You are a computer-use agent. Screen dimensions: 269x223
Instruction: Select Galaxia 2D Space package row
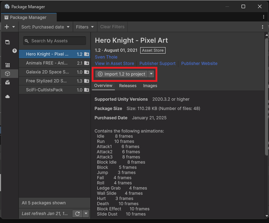55,72
